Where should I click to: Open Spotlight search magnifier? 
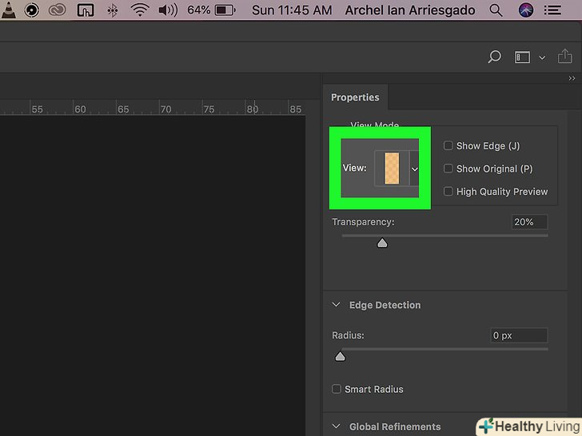coord(496,10)
